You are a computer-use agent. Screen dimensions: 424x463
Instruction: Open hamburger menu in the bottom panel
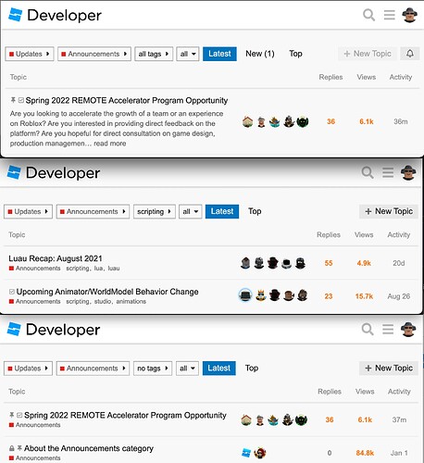click(x=388, y=330)
